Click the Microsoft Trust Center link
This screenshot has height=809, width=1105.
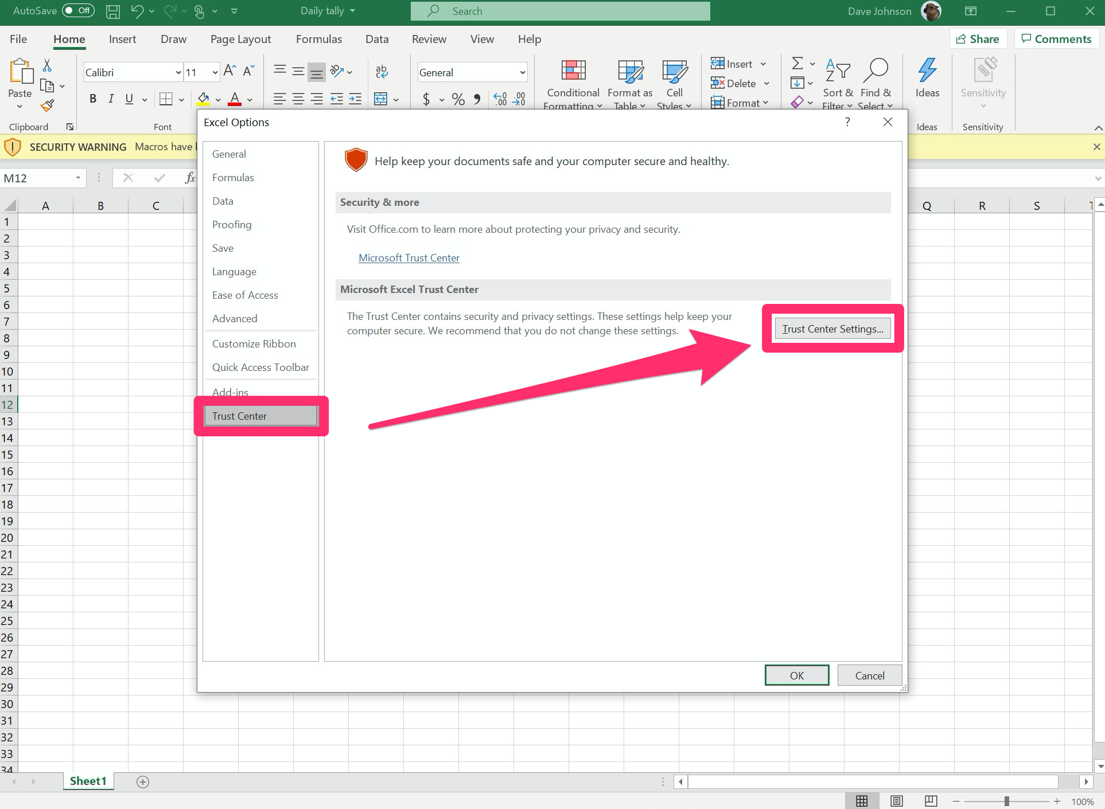(x=408, y=257)
